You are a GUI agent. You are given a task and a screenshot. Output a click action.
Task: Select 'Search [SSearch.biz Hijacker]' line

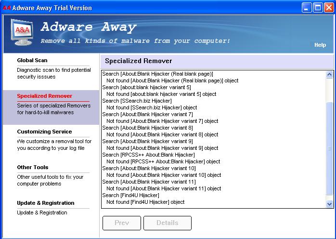137,101
